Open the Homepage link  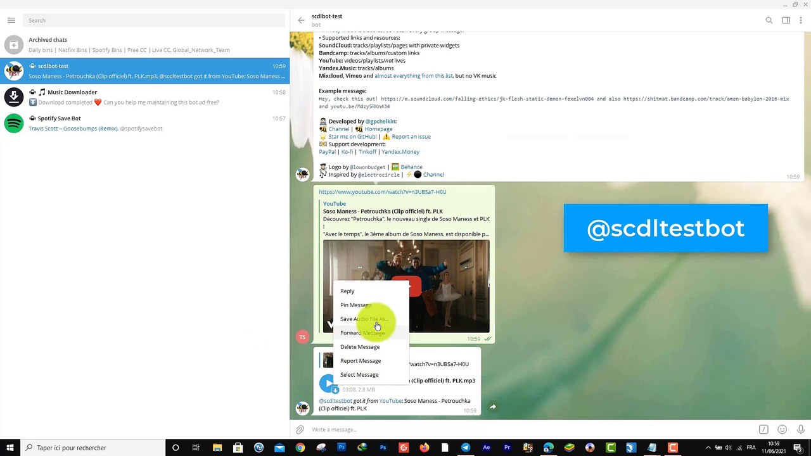[x=378, y=129]
